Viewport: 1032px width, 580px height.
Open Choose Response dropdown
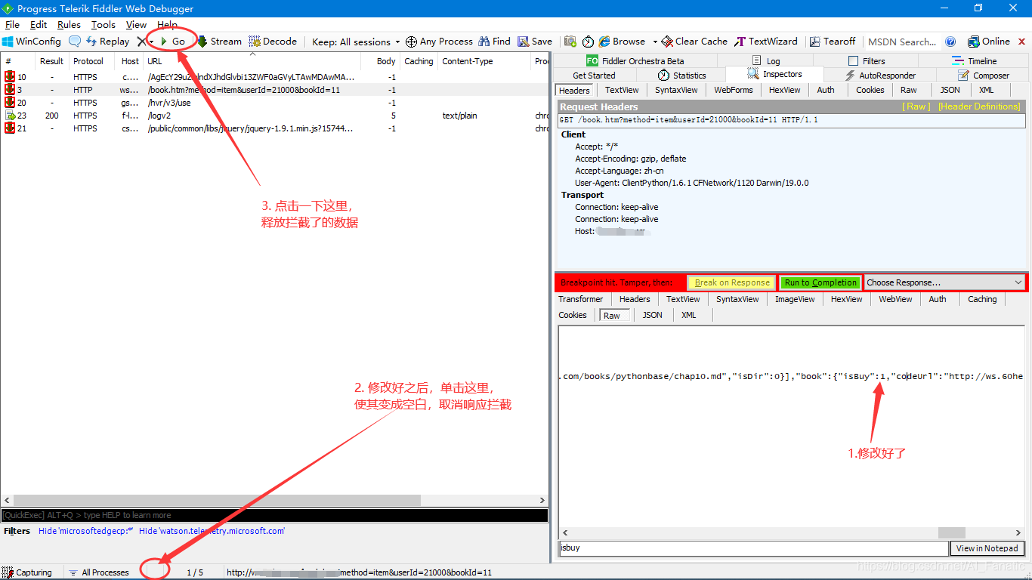pyautogui.click(x=944, y=282)
